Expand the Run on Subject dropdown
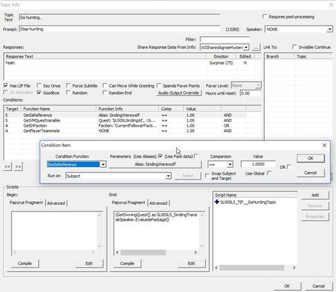This screenshot has width=336, height=292. 168,176
